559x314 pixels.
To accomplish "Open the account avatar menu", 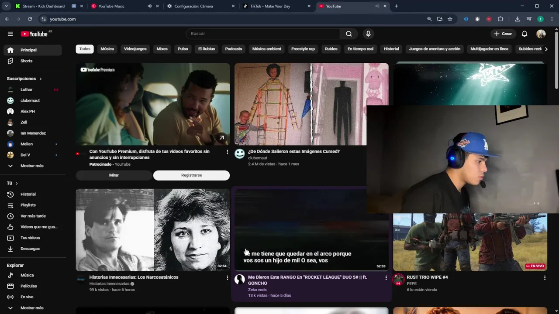I will click(x=541, y=34).
